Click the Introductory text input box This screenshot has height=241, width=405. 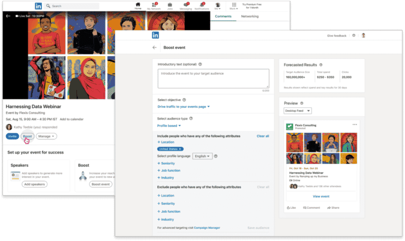click(213, 79)
